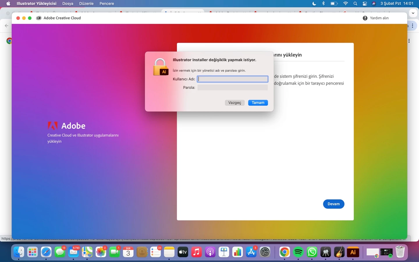Screen dimensions: 419x262
Task: Open Maps from the Dock
Action: (x=87, y=252)
